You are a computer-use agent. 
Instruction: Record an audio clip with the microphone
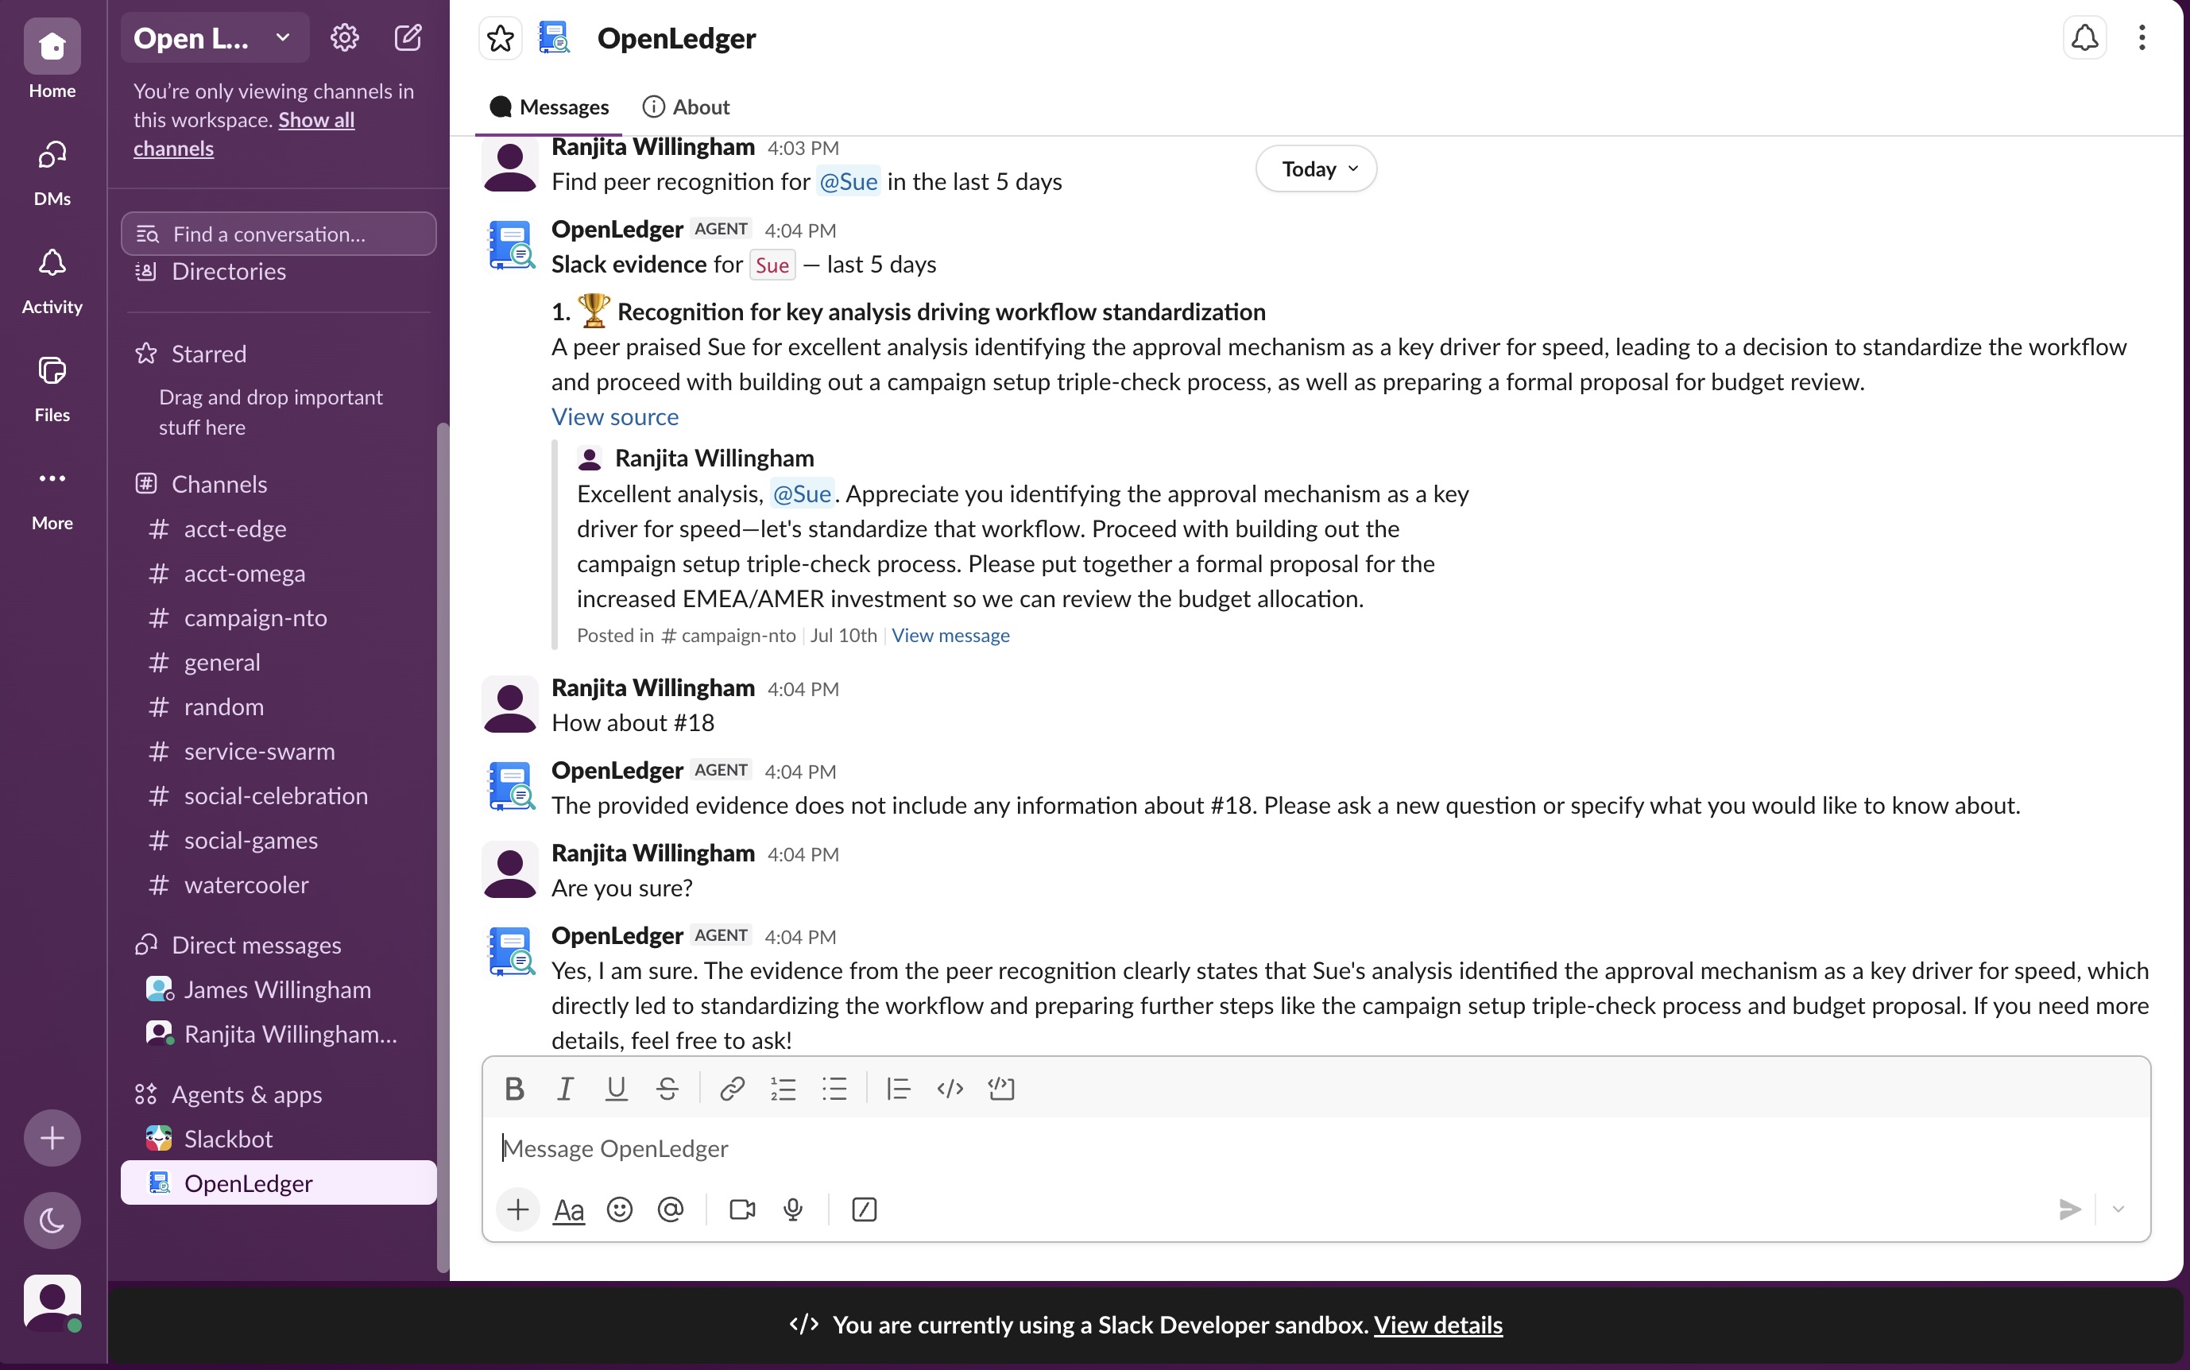793,1209
